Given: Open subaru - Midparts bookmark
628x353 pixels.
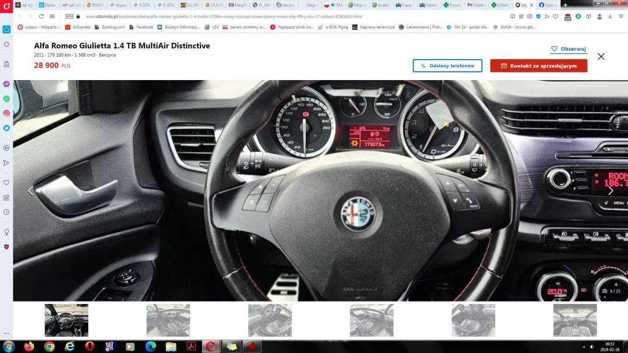Looking at the screenshot, I should point(39,27).
